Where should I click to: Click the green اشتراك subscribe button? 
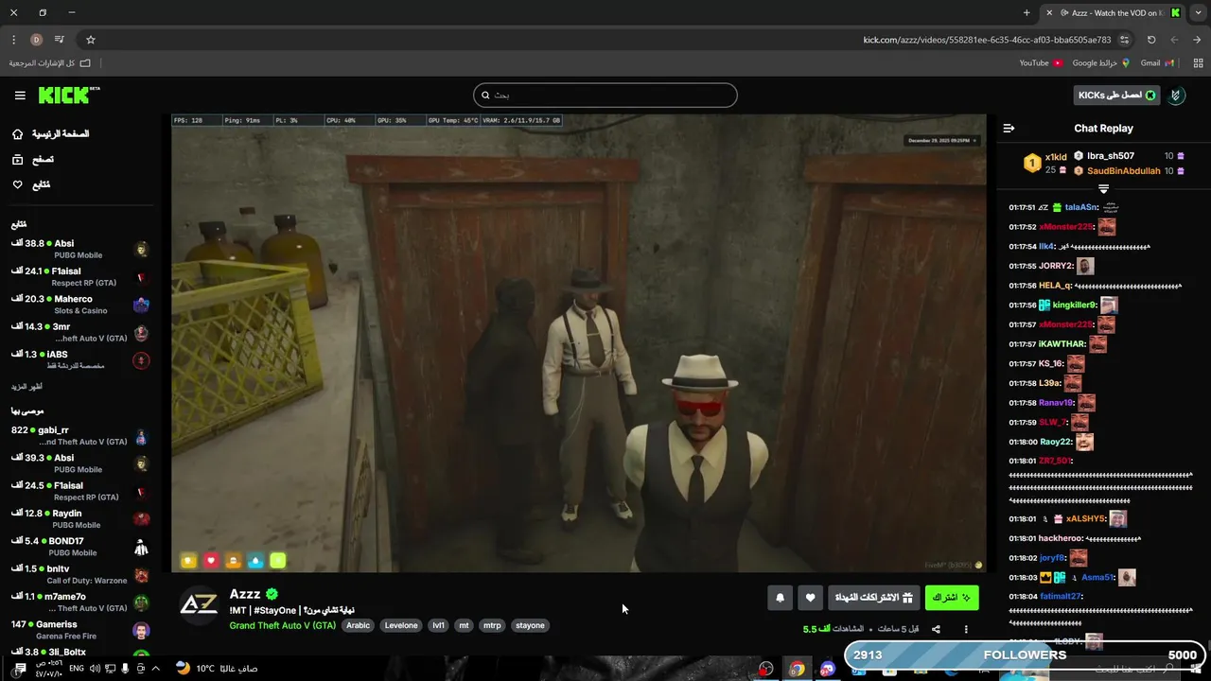tap(952, 598)
